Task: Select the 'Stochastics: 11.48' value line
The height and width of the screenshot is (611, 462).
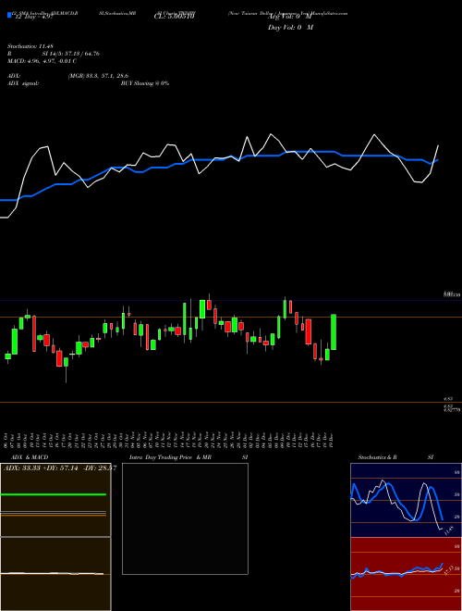Action: click(x=32, y=46)
